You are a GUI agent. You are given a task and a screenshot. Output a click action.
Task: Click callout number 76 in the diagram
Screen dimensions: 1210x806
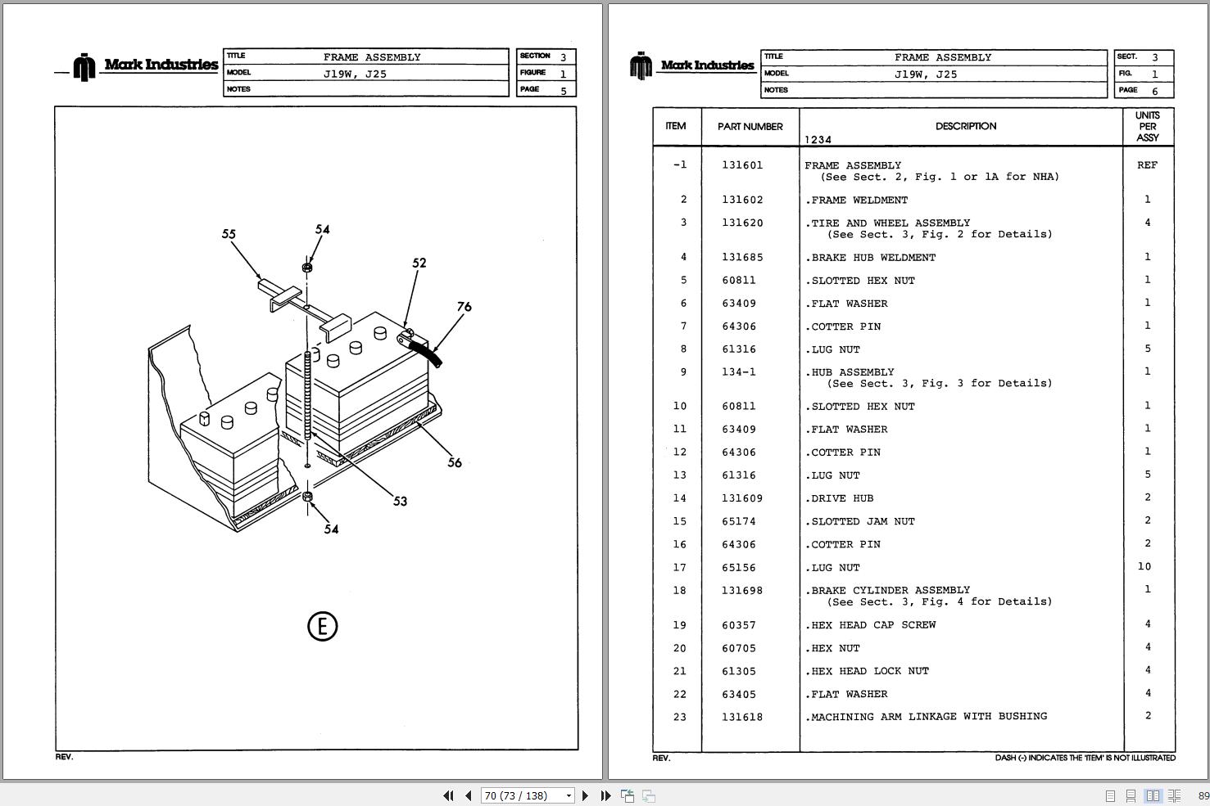[x=464, y=307]
